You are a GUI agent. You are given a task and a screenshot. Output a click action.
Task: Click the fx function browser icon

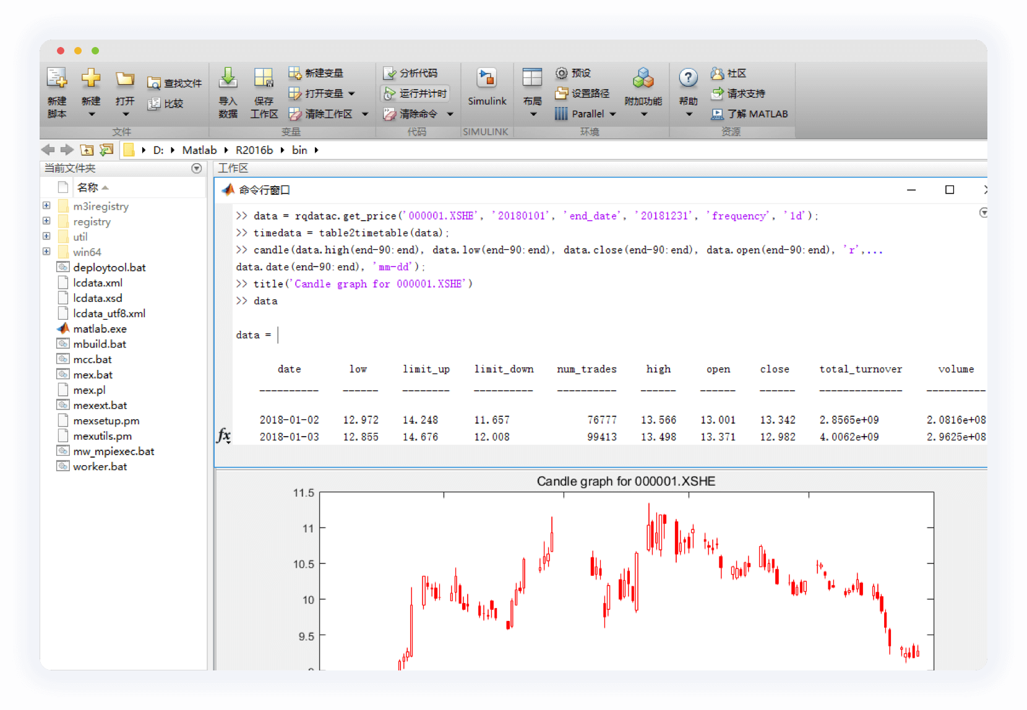(x=223, y=435)
